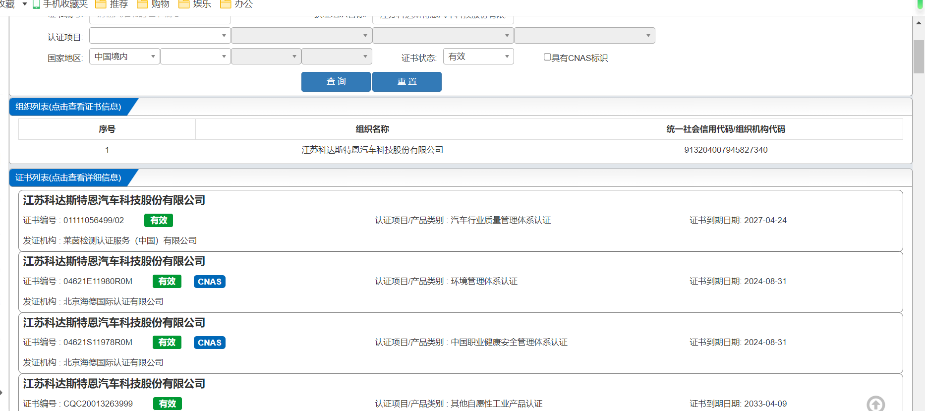Open the 证书状态 dropdown showing 有效
925x411 pixels.
point(478,57)
